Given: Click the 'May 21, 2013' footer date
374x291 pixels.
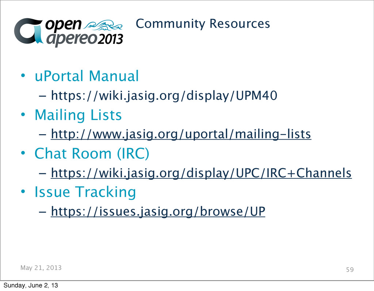Looking at the screenshot, I should coord(41,268).
